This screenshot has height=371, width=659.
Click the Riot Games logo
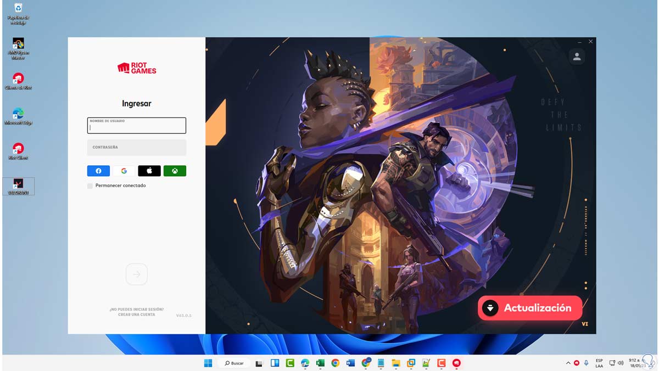coord(137,68)
